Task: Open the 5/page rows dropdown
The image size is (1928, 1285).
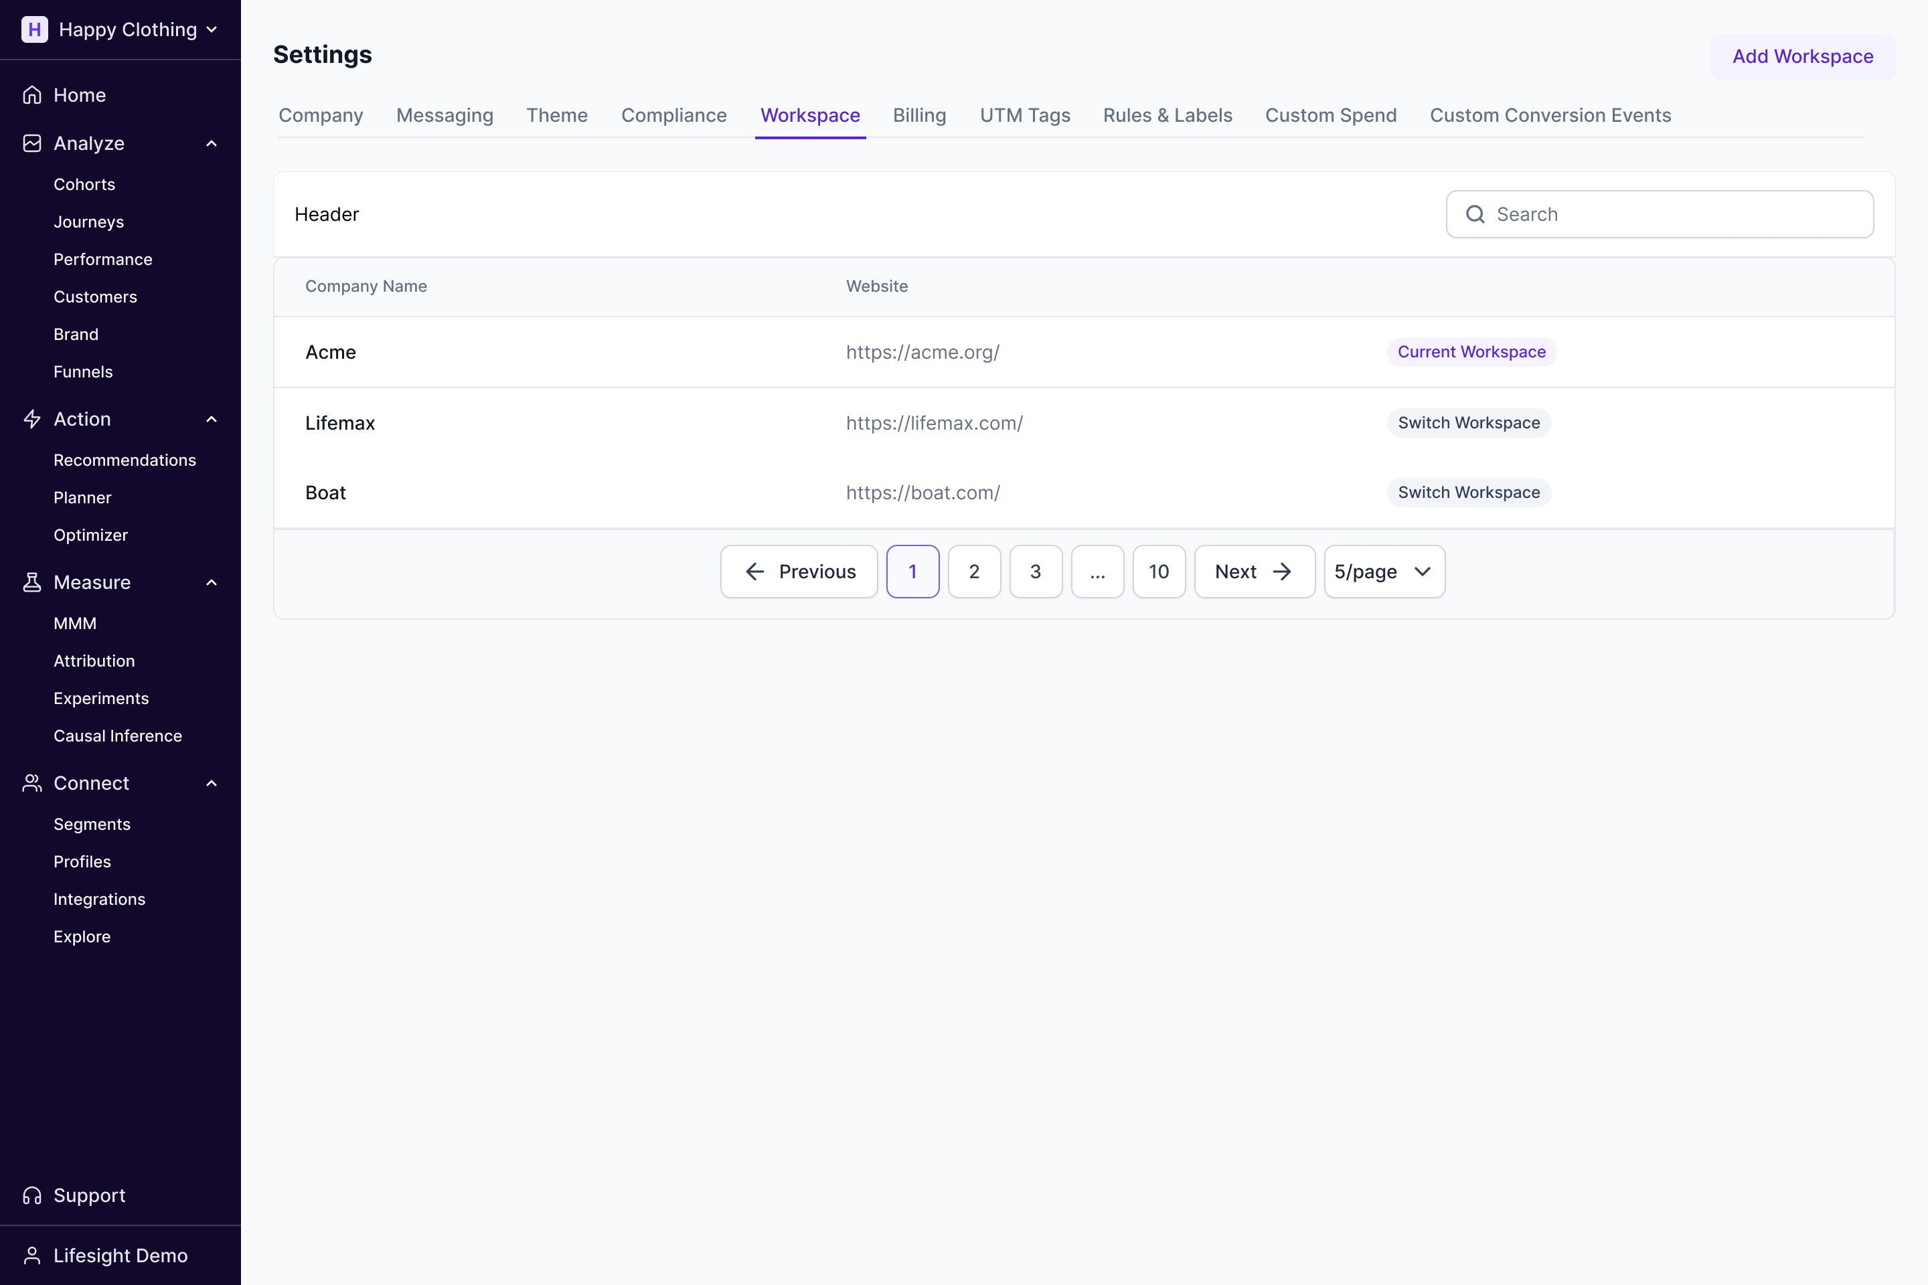Action: coord(1384,571)
